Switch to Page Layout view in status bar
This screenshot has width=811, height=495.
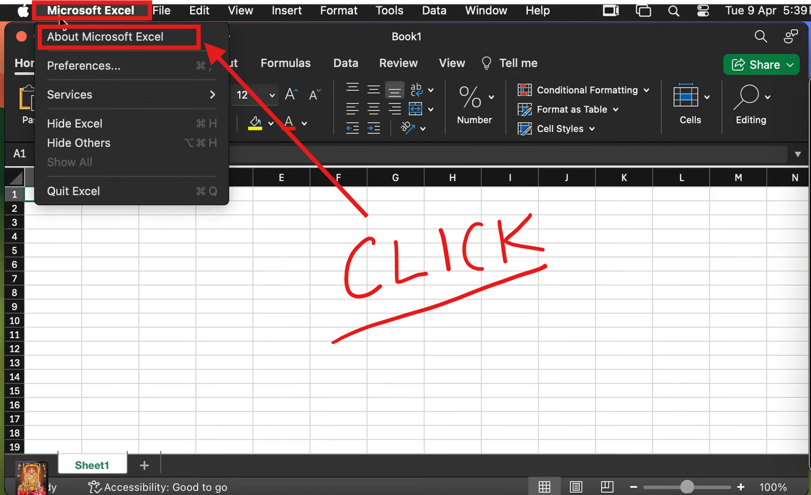(x=575, y=487)
